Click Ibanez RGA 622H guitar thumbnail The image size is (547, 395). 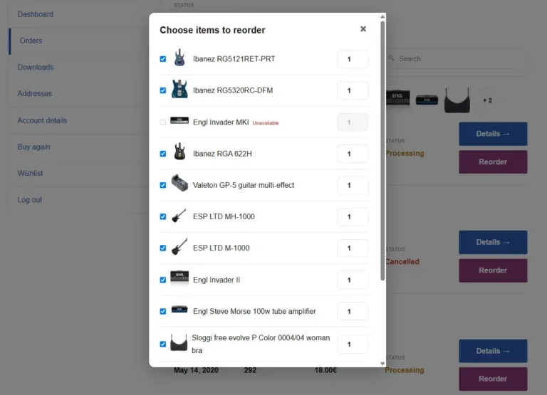(179, 152)
